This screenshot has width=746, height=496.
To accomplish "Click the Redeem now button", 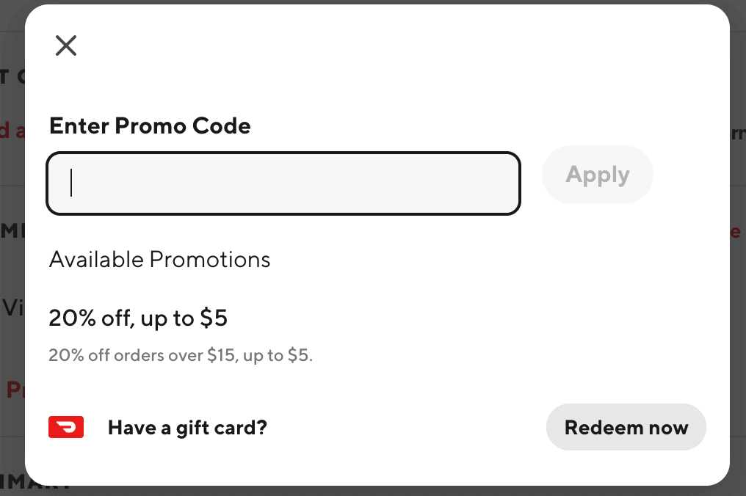I will [x=626, y=427].
